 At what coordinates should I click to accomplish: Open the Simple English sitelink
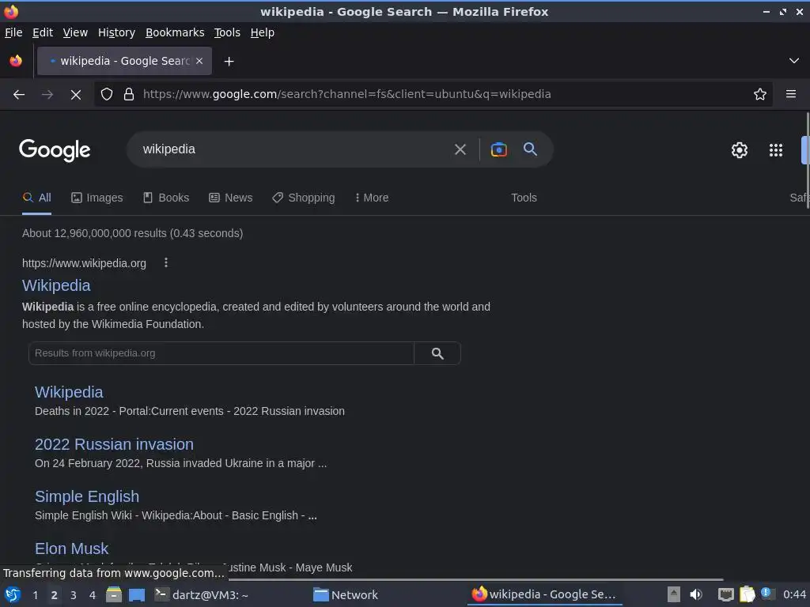click(87, 496)
